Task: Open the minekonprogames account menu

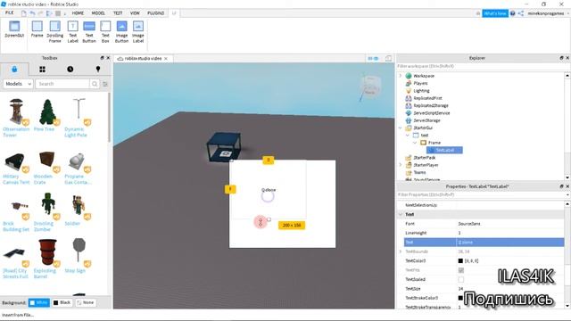Action: 548,13
